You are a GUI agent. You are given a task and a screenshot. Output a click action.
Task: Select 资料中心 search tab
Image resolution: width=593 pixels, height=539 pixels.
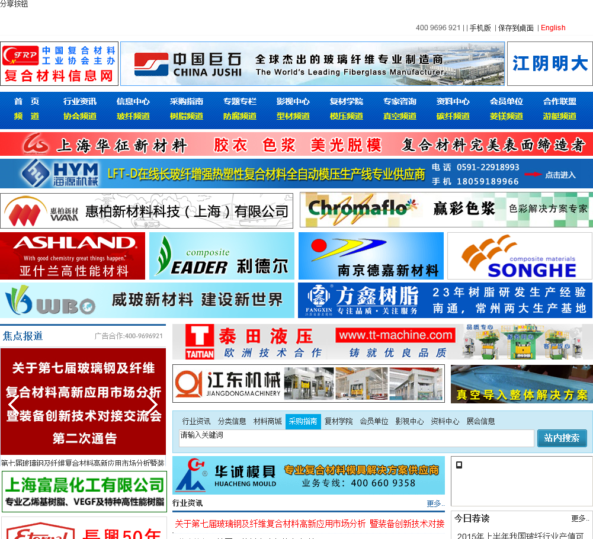445,421
